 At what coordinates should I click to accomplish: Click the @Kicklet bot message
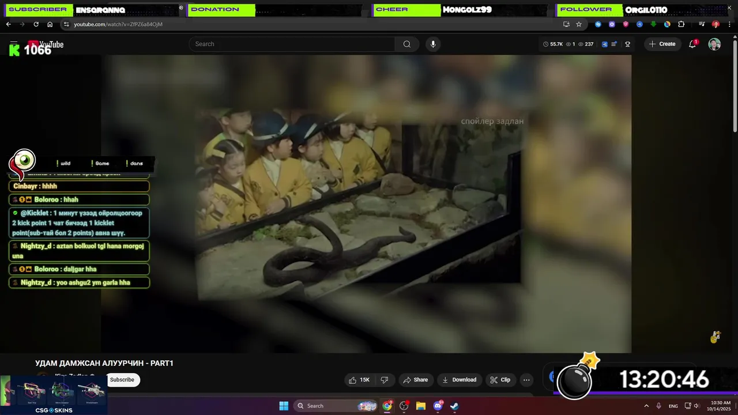(79, 223)
